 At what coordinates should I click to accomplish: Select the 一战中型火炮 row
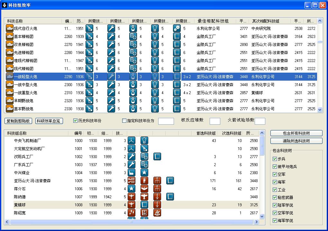pyautogui.click(x=25, y=85)
